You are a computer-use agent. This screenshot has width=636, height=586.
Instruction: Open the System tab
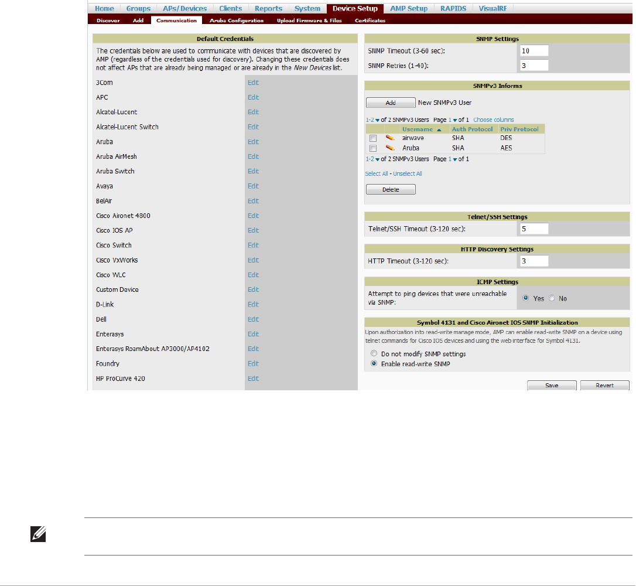coord(307,9)
